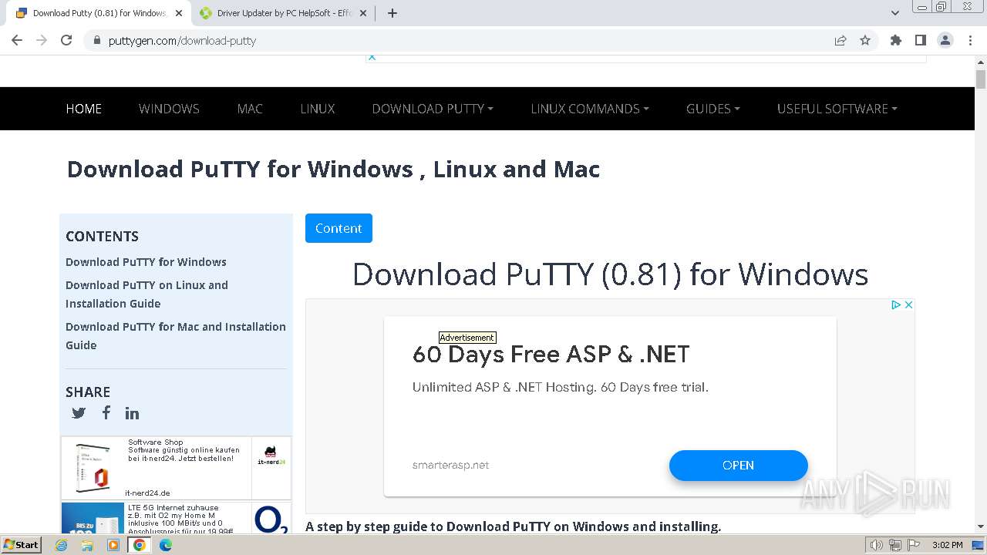Viewport: 987px width, 555px height.
Task: Reload the page with the refresh icon
Action: point(66,40)
